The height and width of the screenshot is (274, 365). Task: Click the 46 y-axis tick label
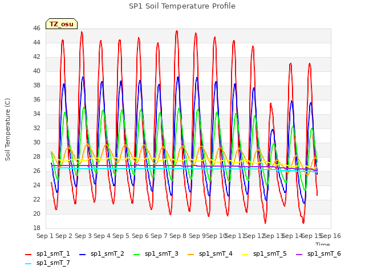(36, 28)
